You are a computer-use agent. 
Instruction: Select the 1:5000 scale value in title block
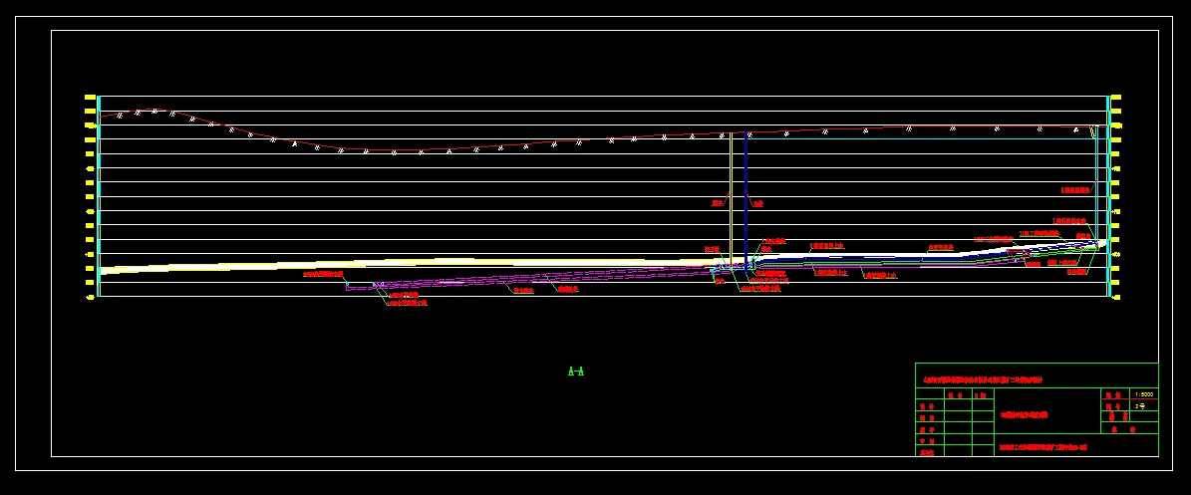(1143, 394)
